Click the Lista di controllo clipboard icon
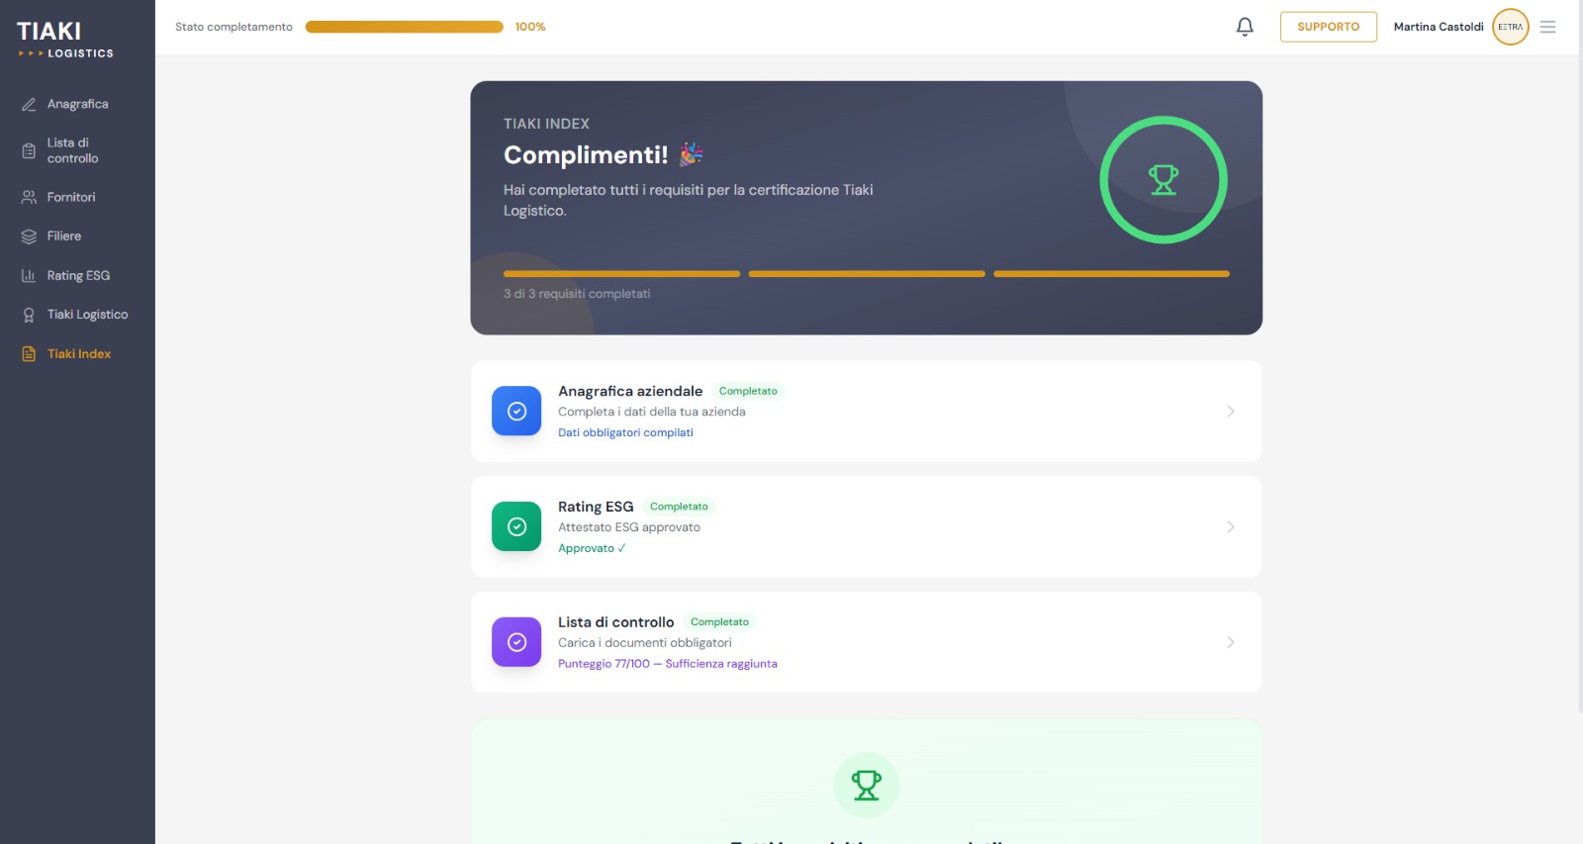This screenshot has height=844, width=1583. [x=29, y=150]
